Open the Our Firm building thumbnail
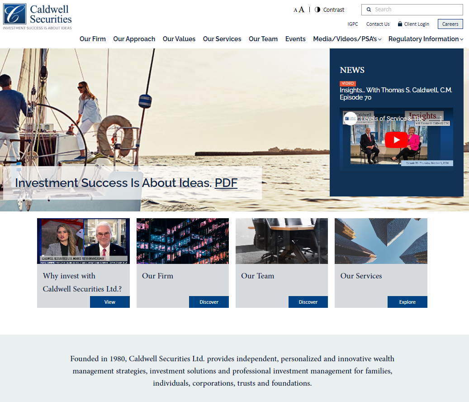The width and height of the screenshot is (469, 402). [182, 241]
